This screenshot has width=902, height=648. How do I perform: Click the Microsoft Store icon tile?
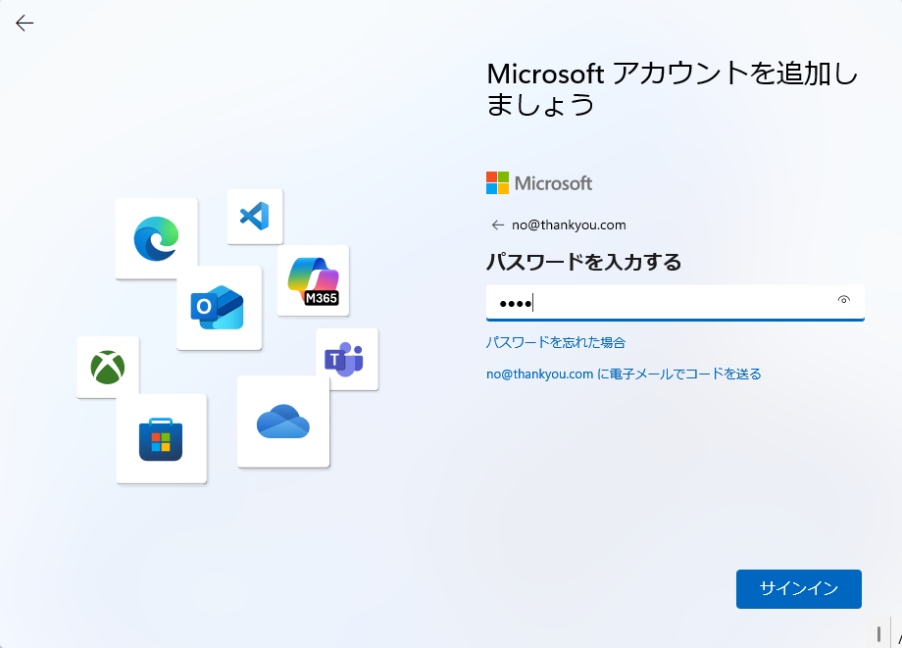pyautogui.click(x=161, y=439)
